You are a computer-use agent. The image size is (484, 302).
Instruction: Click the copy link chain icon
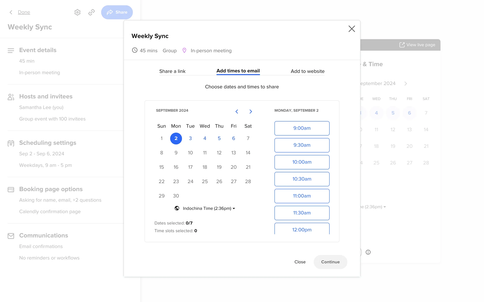92,12
